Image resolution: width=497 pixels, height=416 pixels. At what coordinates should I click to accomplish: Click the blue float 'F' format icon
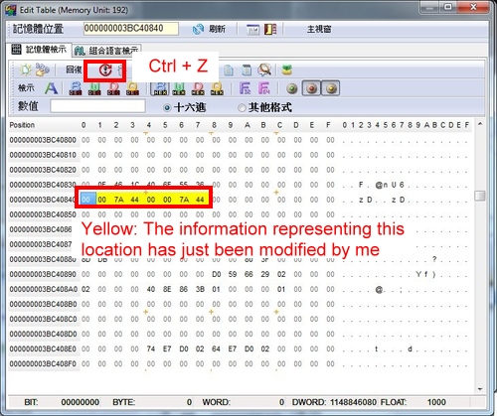tap(245, 88)
